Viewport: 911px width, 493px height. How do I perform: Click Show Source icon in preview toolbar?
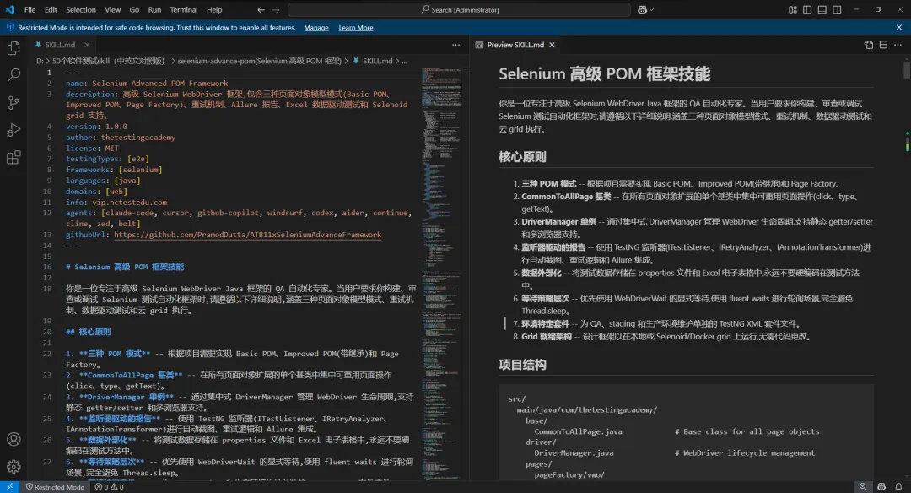coord(869,45)
